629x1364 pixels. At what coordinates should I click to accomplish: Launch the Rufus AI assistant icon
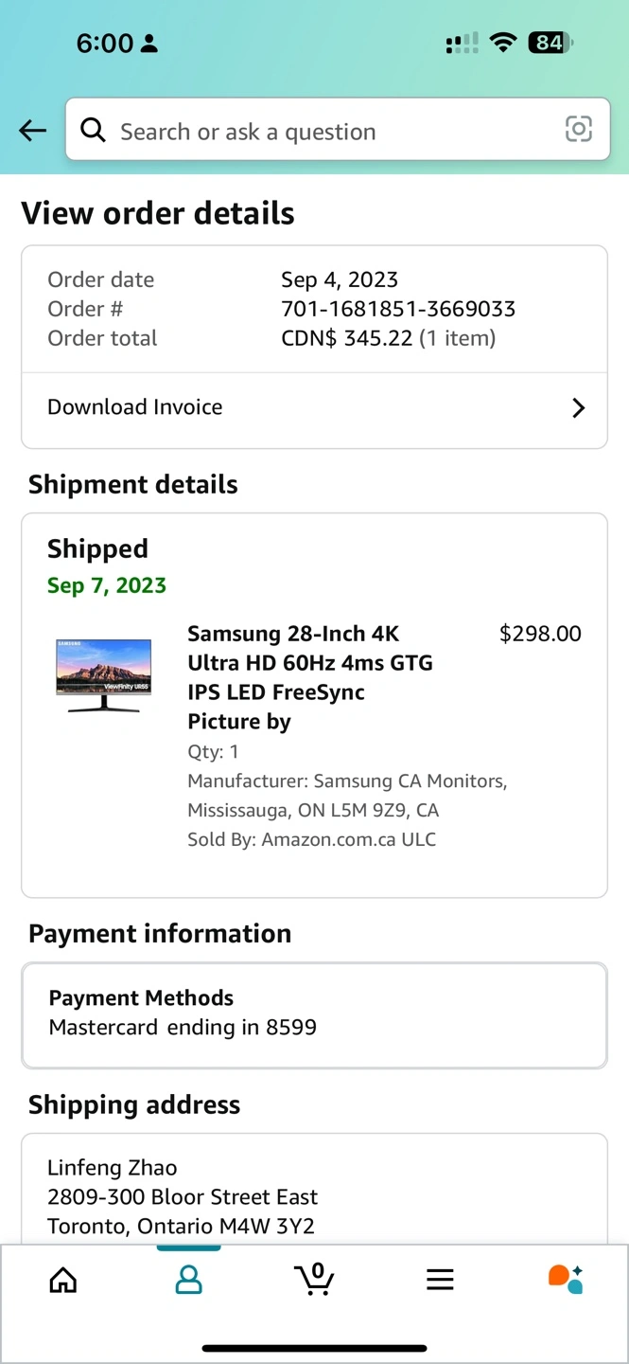tap(566, 1279)
